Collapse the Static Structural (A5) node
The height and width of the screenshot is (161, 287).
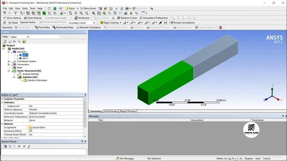(9, 71)
